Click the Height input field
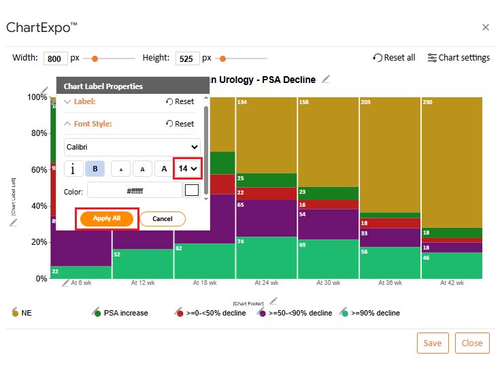Viewport: 500px width, 372px height. tap(186, 58)
